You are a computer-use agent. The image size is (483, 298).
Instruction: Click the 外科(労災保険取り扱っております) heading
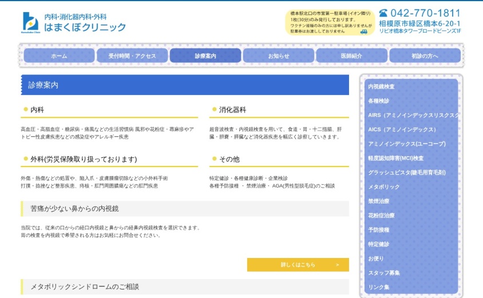[84, 159]
